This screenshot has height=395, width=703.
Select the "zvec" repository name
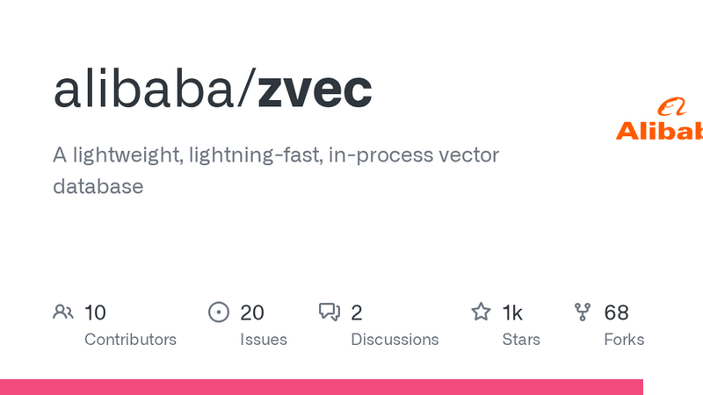click(x=315, y=90)
